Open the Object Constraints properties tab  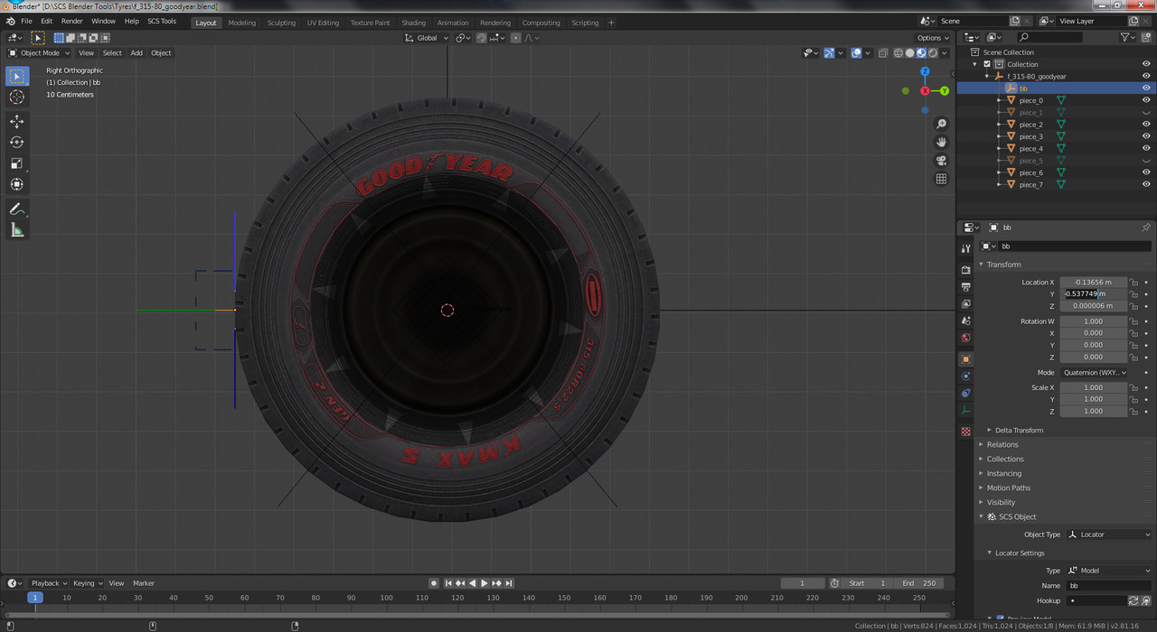click(966, 393)
